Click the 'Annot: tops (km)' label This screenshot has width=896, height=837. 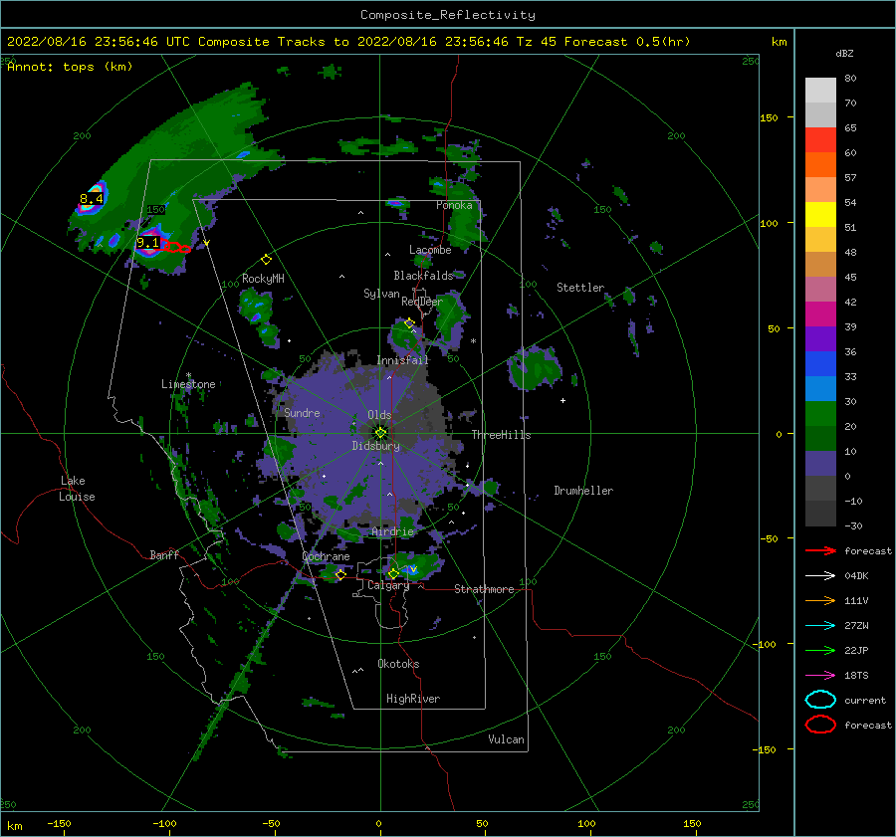70,67
